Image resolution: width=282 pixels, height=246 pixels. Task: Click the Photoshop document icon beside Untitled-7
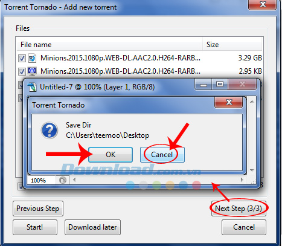[32, 87]
